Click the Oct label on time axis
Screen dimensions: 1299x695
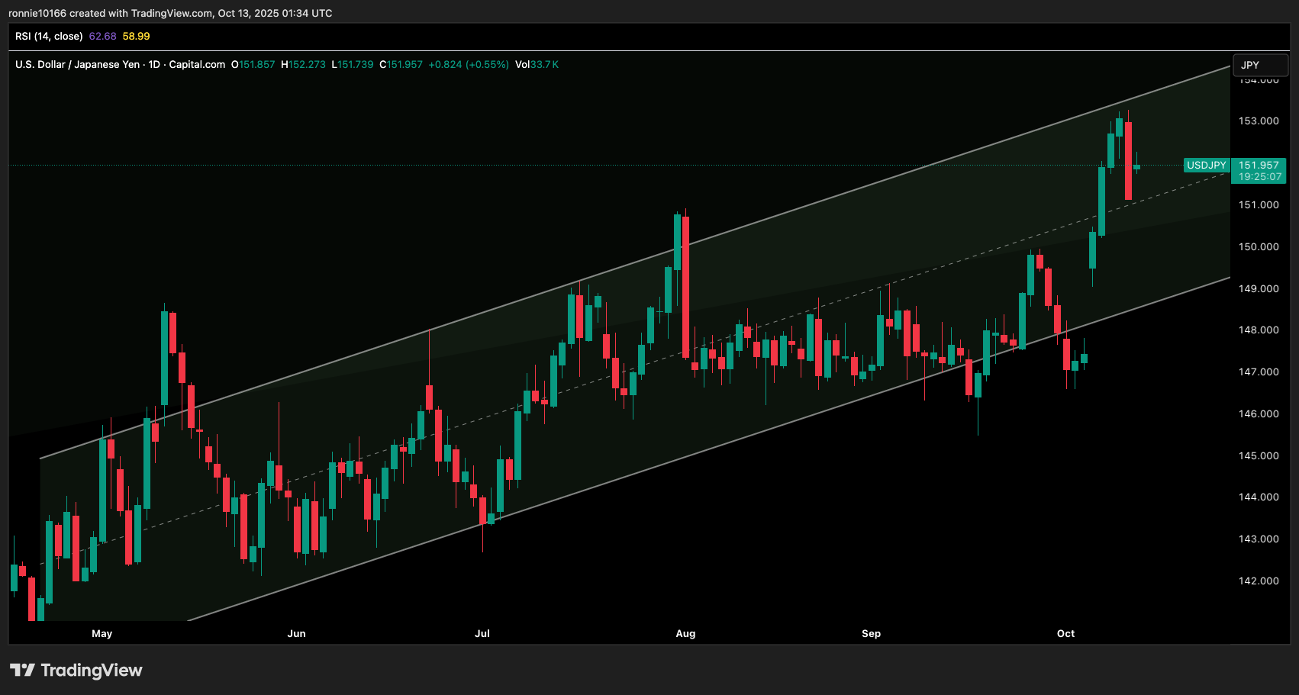point(1065,634)
